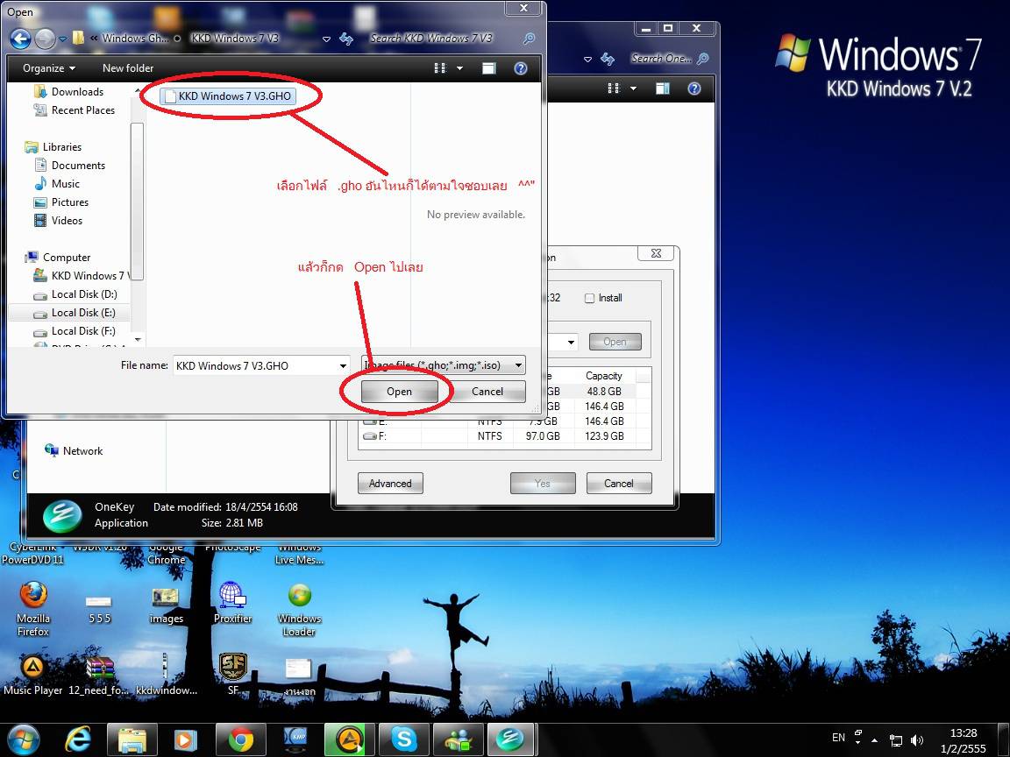This screenshot has width=1010, height=757.
Task: Open recent pages dropdown beside forward button
Action: (x=62, y=39)
